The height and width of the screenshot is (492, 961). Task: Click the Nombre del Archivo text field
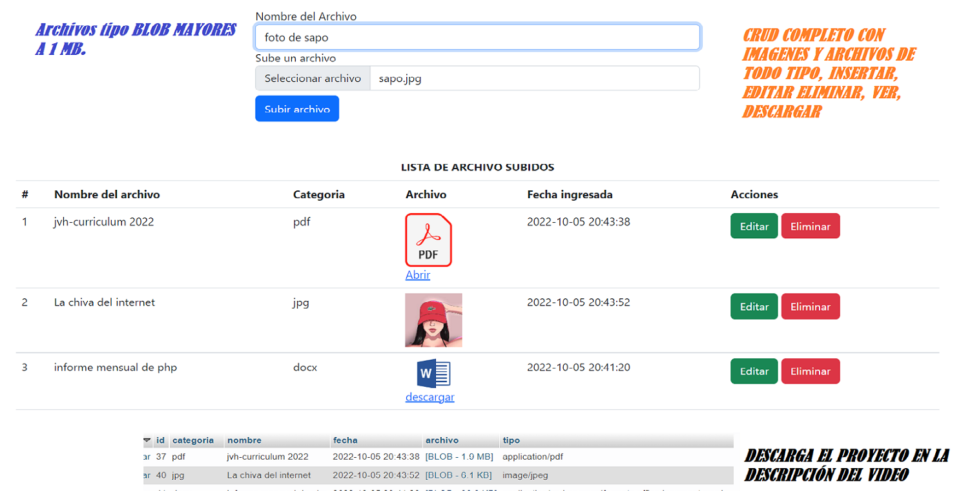(478, 37)
